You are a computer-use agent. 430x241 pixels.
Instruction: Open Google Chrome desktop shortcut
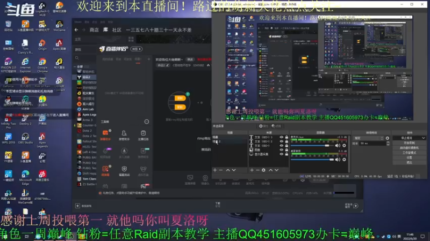point(42,65)
